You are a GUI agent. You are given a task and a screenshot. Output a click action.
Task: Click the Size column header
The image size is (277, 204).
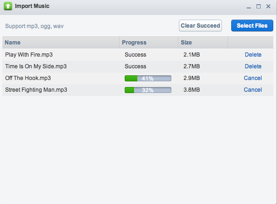(203, 43)
